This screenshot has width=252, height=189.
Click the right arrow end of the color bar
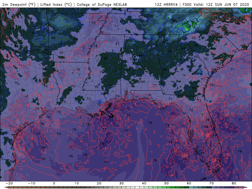(x=245, y=187)
